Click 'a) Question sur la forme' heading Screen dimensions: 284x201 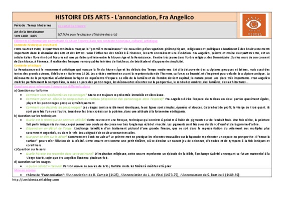pyautogui.click(x=31, y=90)
